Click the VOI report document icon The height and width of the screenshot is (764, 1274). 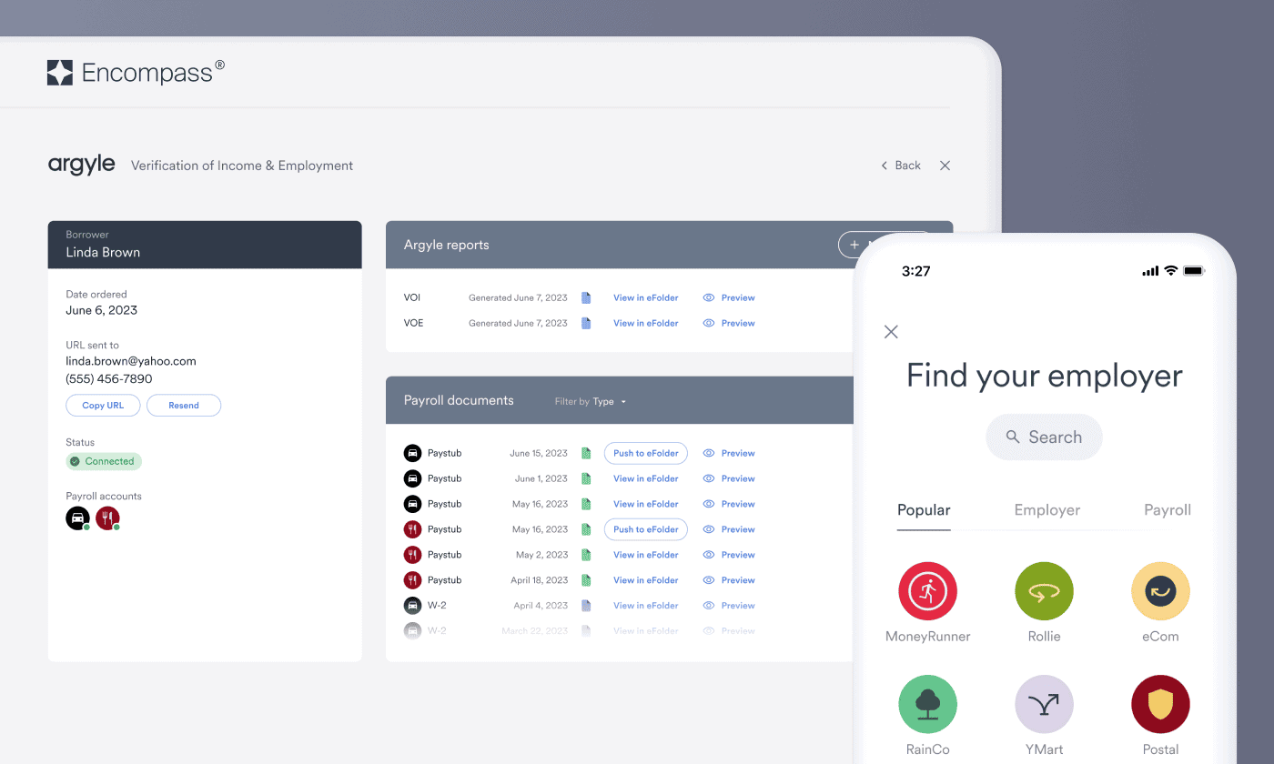[586, 297]
